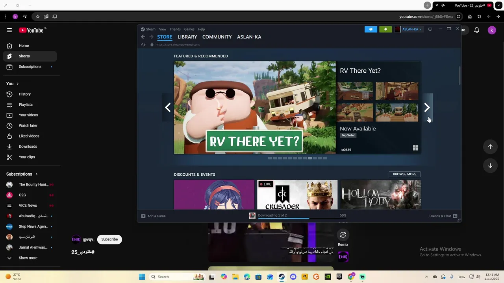Open Steam menu in Steam window
Viewport: 504px width, 283px height.
coord(151,29)
